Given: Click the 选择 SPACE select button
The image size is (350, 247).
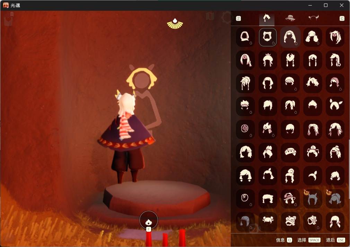Looking at the screenshot, I should [x=309, y=240].
